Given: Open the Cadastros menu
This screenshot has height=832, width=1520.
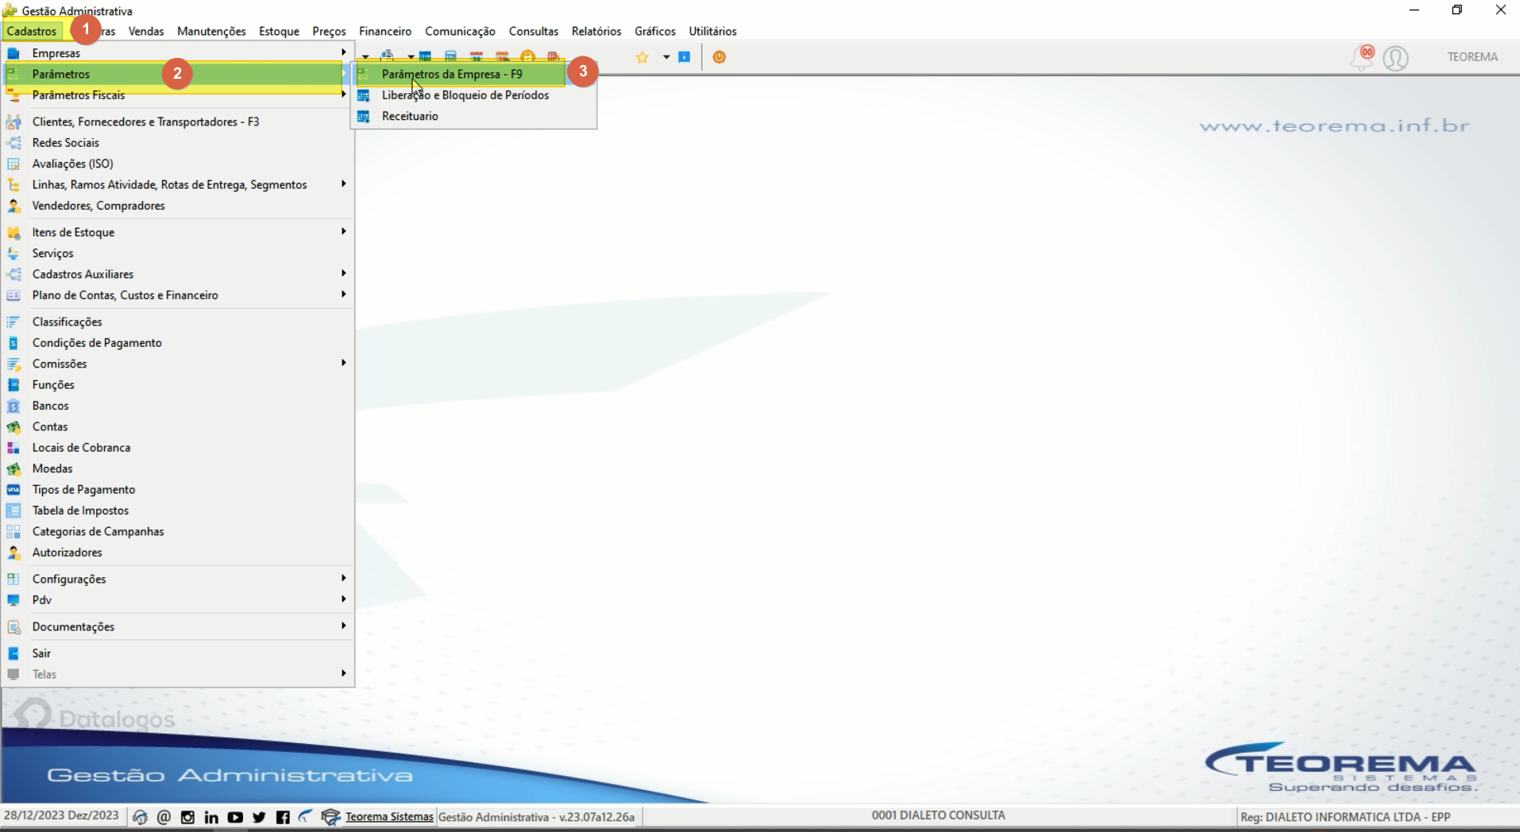Looking at the screenshot, I should point(32,31).
